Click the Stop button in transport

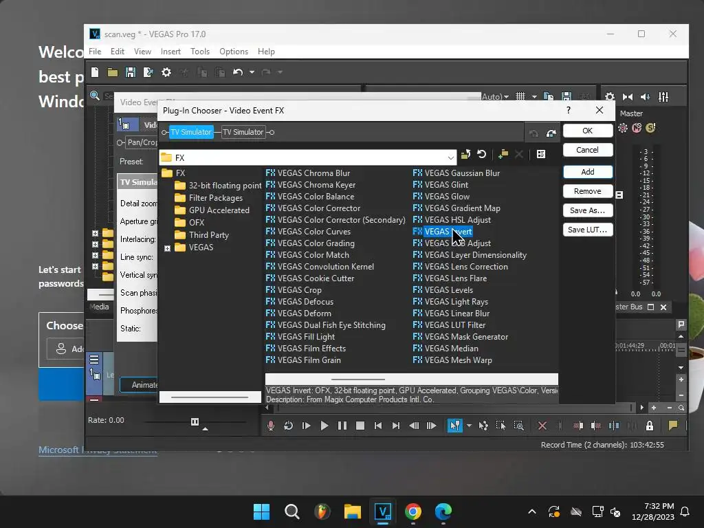(x=360, y=426)
